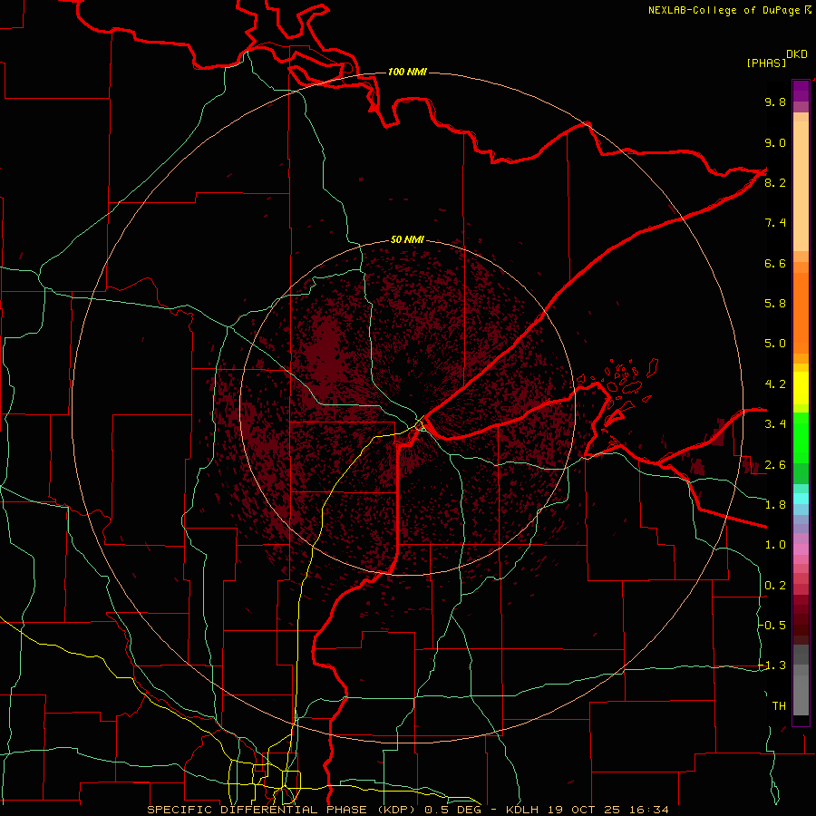This screenshot has height=816, width=816.
Task: Pick the purple band at the top of the color scale
Action: [801, 91]
